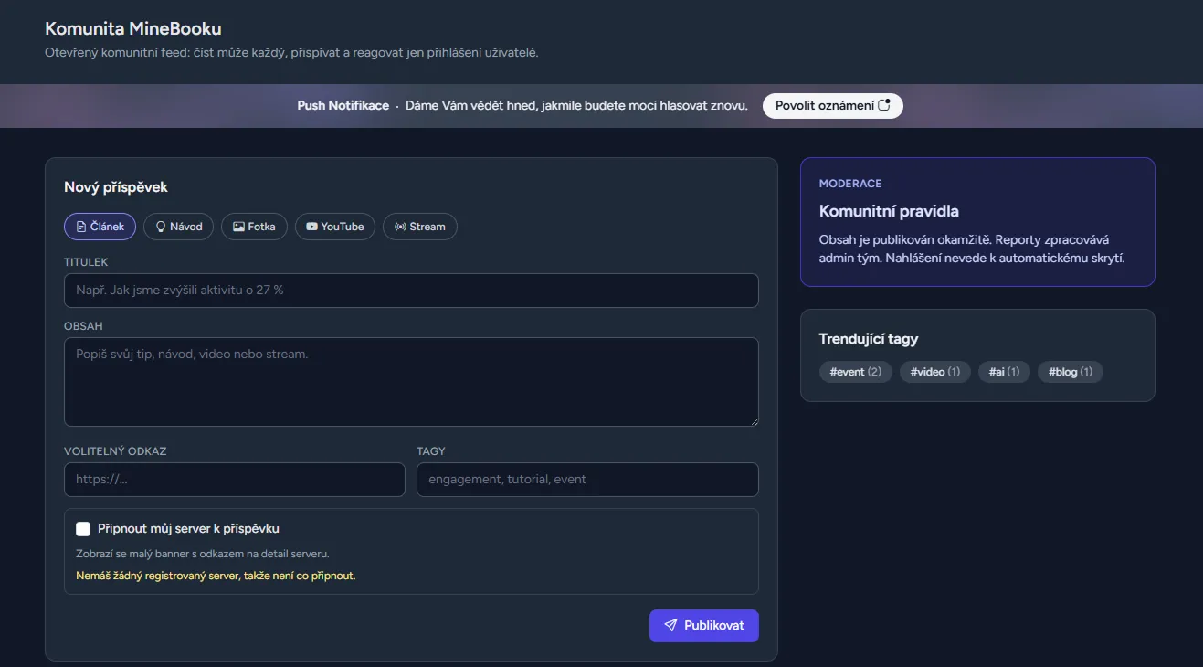
Task: Click the Nový příspěvek heading
Action: 116,187
